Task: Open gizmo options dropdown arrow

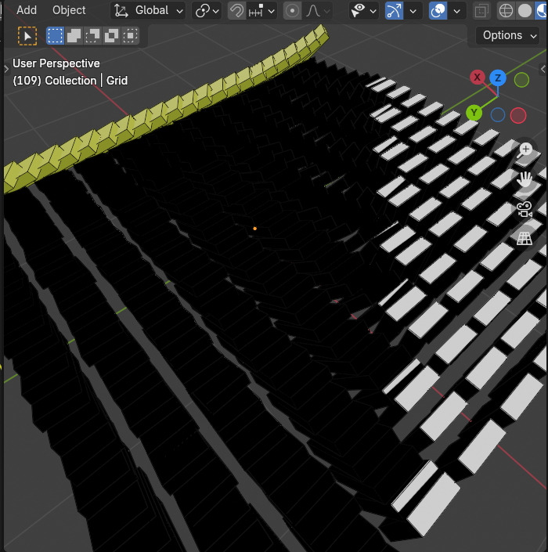Action: [x=413, y=11]
